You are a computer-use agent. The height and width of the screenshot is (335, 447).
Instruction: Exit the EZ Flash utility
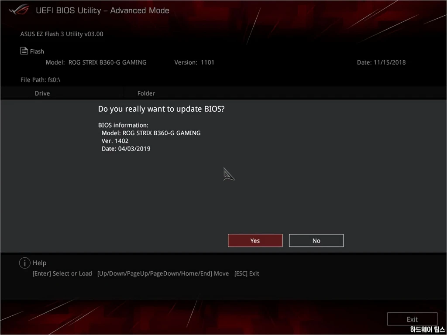412,319
